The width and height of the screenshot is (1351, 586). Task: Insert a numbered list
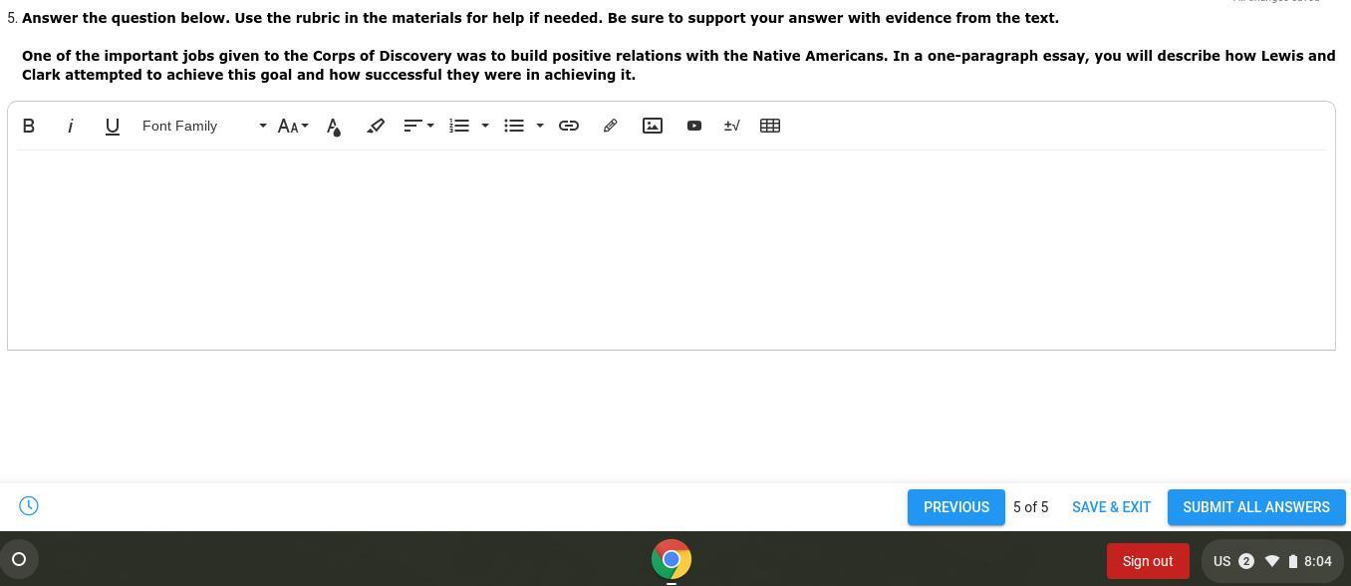coord(459,126)
